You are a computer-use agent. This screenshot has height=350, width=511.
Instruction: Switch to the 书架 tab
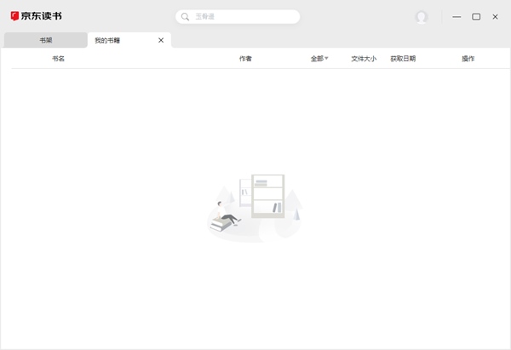[x=46, y=40]
